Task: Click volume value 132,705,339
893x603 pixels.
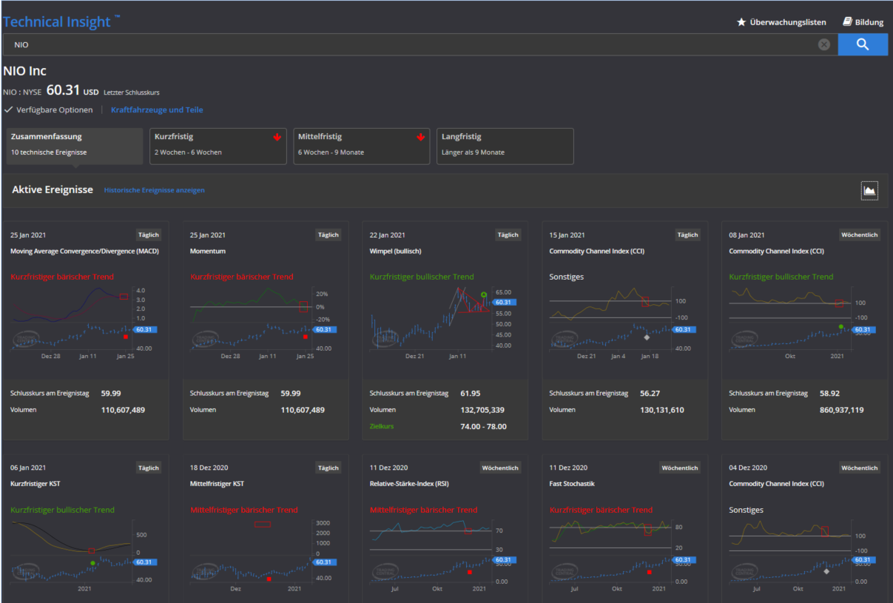Action: [x=482, y=410]
